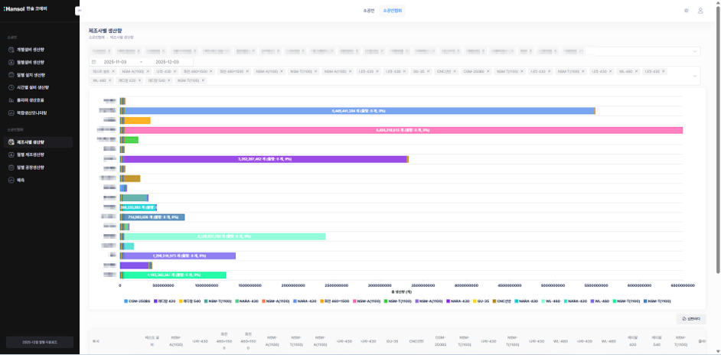The width and height of the screenshot is (721, 355).
Task: Toggle 레디알 540 series in legend
Action: pos(189,301)
